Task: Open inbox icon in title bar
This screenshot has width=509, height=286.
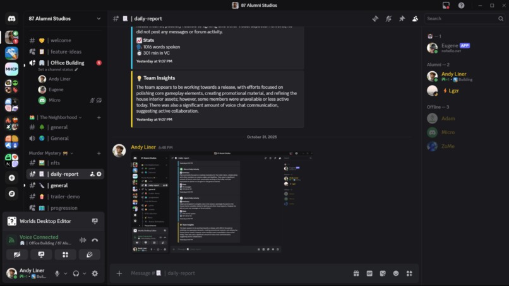Action: [x=446, y=5]
